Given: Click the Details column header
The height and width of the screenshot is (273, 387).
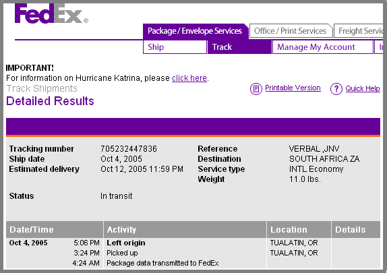Looking at the screenshot, I should [x=356, y=230].
